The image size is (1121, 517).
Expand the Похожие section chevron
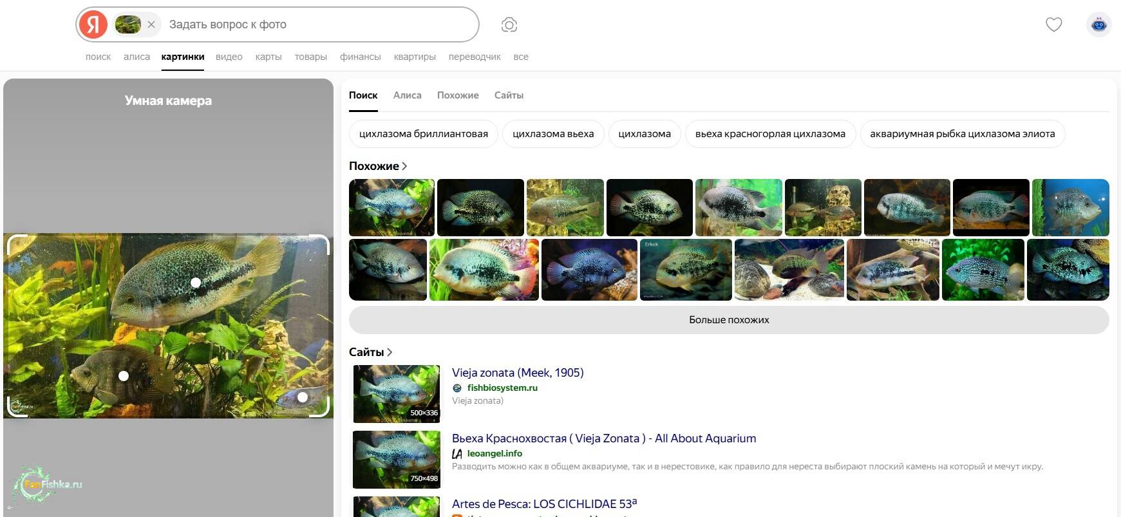click(x=404, y=166)
